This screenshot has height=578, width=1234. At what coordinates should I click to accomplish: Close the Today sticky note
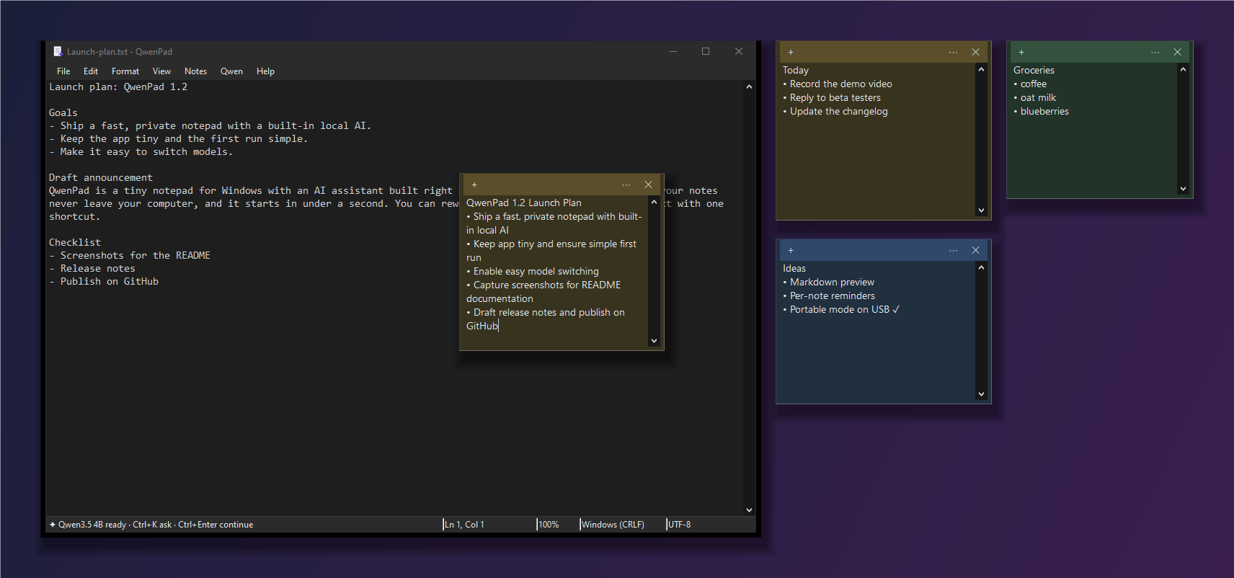(x=975, y=52)
